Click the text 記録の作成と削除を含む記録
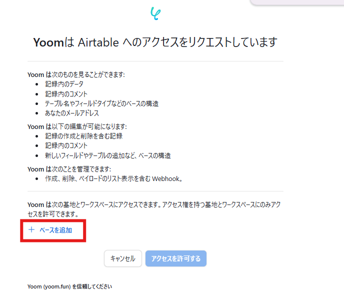This screenshot has width=344, height=293. (84, 136)
